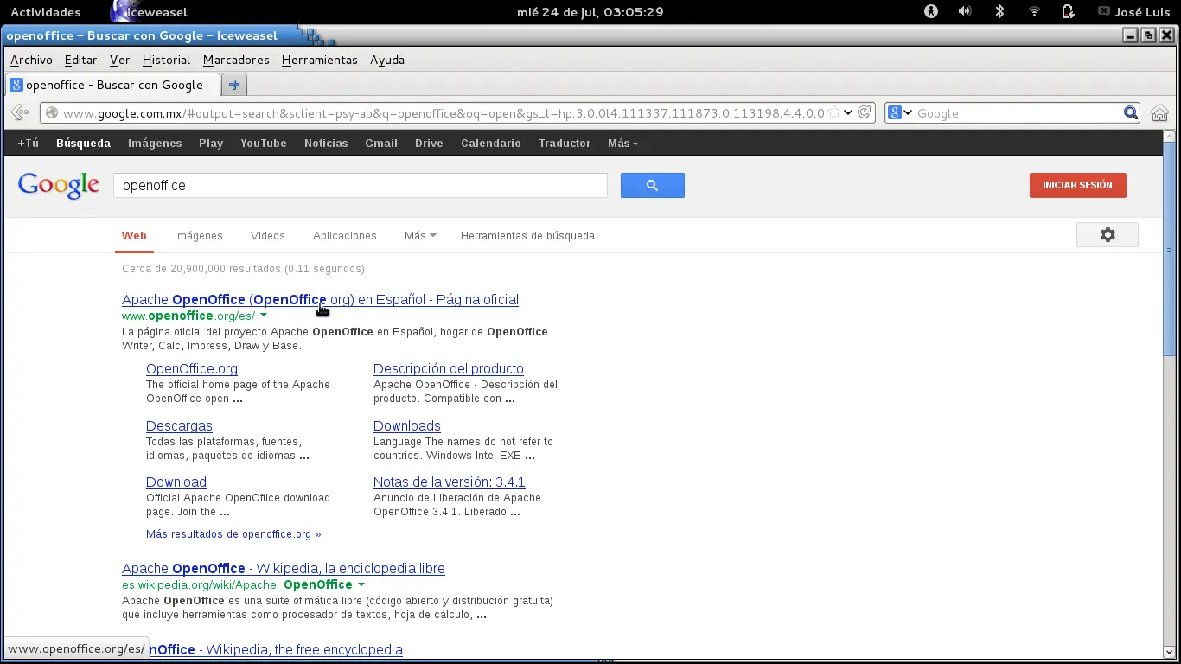The width and height of the screenshot is (1181, 664).
Task: Open the Marcadores menu
Action: [236, 60]
